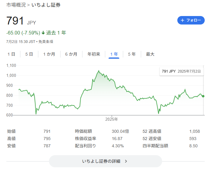Screen dimensions: 219x170
Task: Click the 52 週高値 value 1,058
Action: point(195,131)
